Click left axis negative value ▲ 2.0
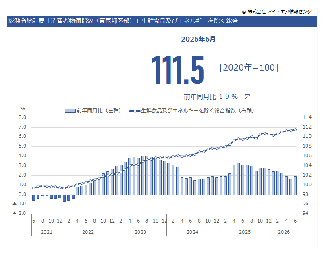 (19, 213)
